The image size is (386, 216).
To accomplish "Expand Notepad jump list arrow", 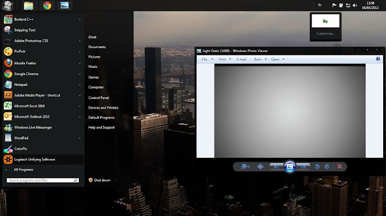I will click(80, 85).
